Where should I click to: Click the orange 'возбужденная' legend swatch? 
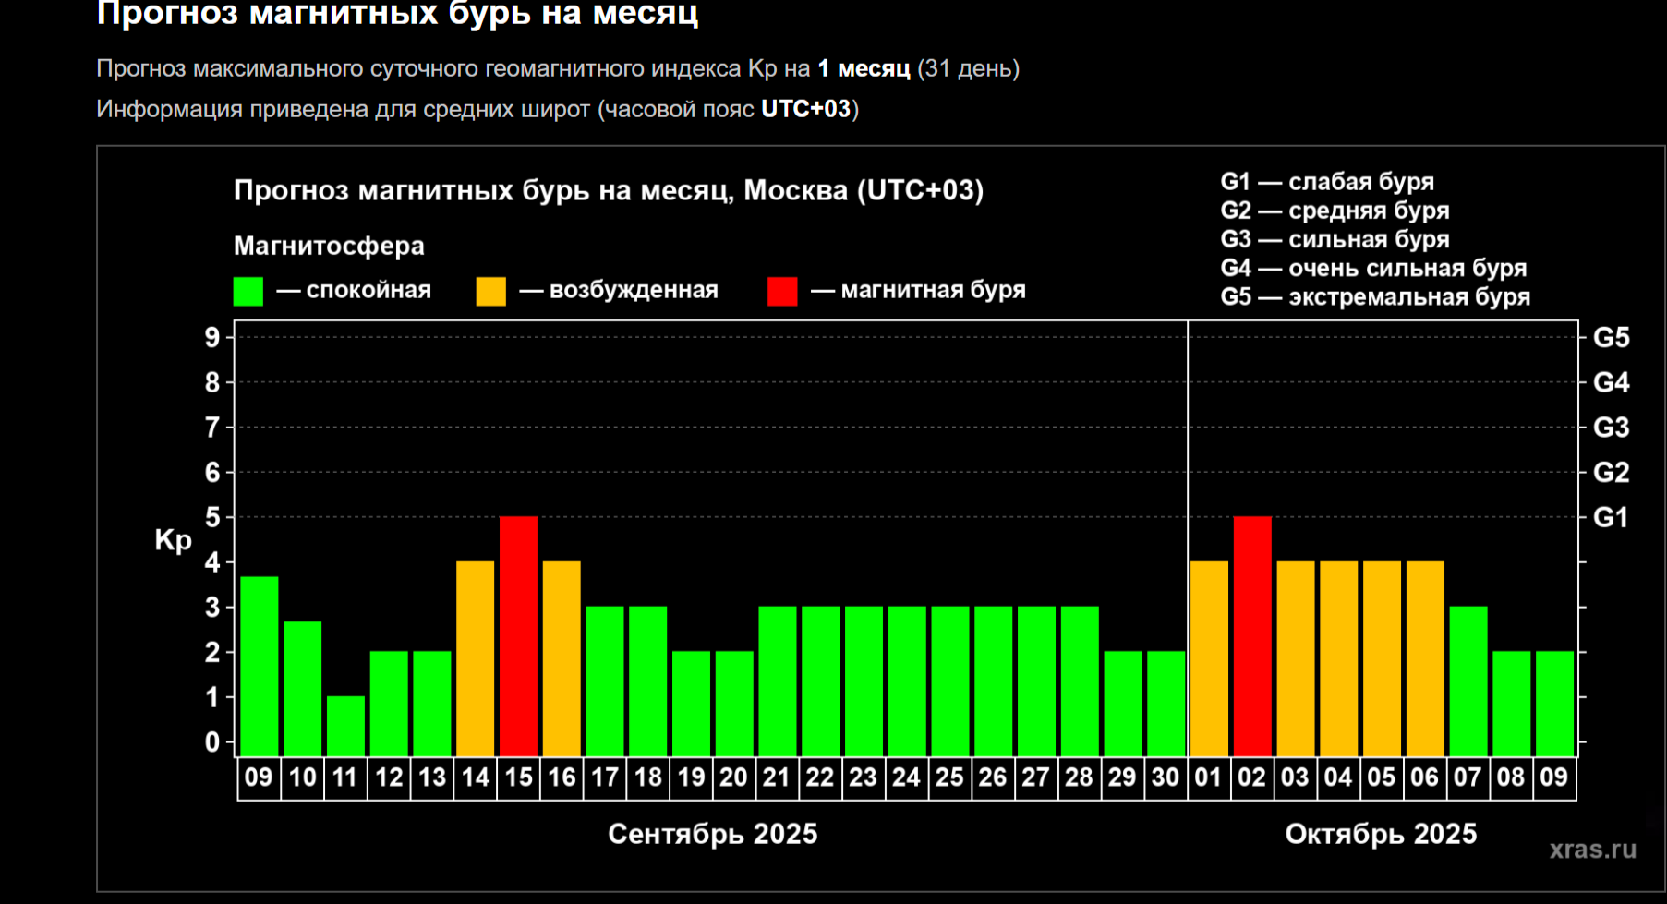pos(490,291)
